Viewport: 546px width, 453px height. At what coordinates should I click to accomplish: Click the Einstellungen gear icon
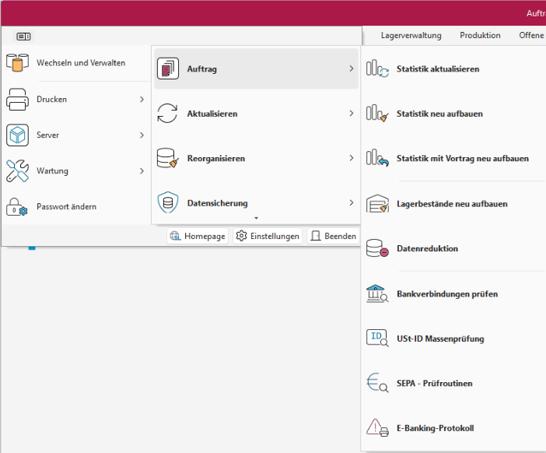coord(241,236)
